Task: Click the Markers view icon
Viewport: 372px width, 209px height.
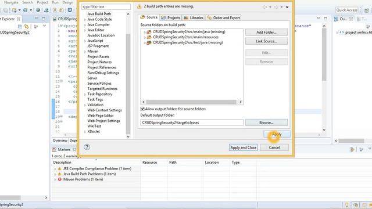Action: 54,150
